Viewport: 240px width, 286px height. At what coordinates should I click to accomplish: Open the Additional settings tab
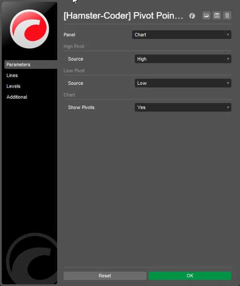pos(17,97)
